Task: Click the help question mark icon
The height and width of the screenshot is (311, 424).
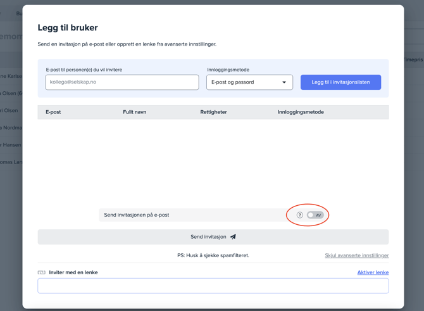Action: 300,215
